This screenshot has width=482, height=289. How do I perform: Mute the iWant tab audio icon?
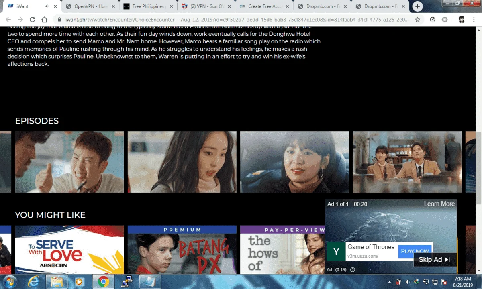(47, 6)
